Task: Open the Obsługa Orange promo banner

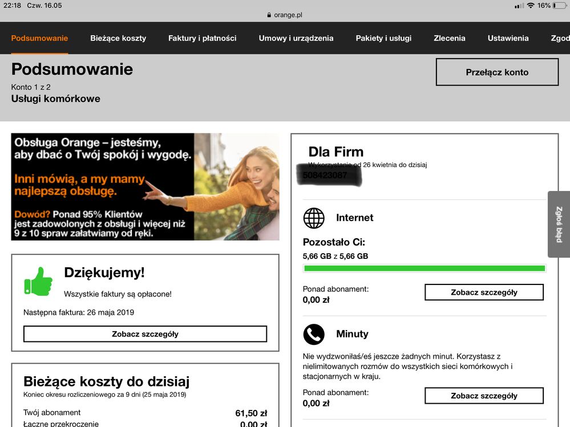Action: [x=145, y=186]
